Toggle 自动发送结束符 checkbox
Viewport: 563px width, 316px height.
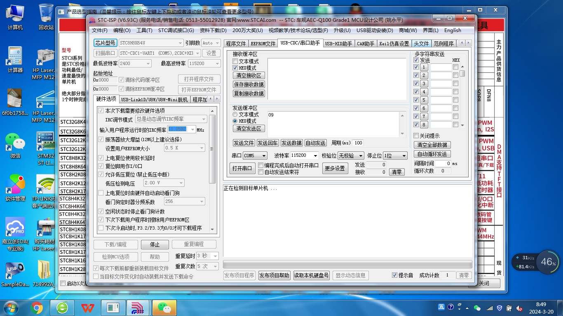[260, 172]
